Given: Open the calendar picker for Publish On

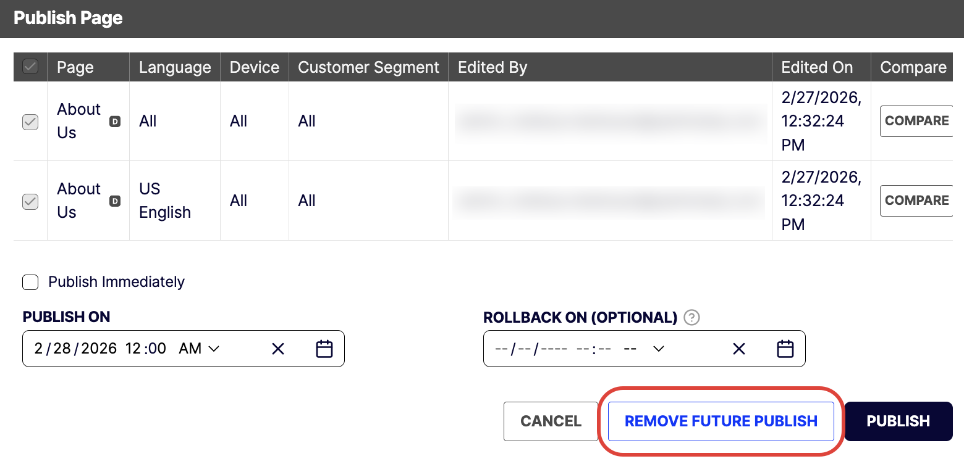Looking at the screenshot, I should pyautogui.click(x=324, y=348).
